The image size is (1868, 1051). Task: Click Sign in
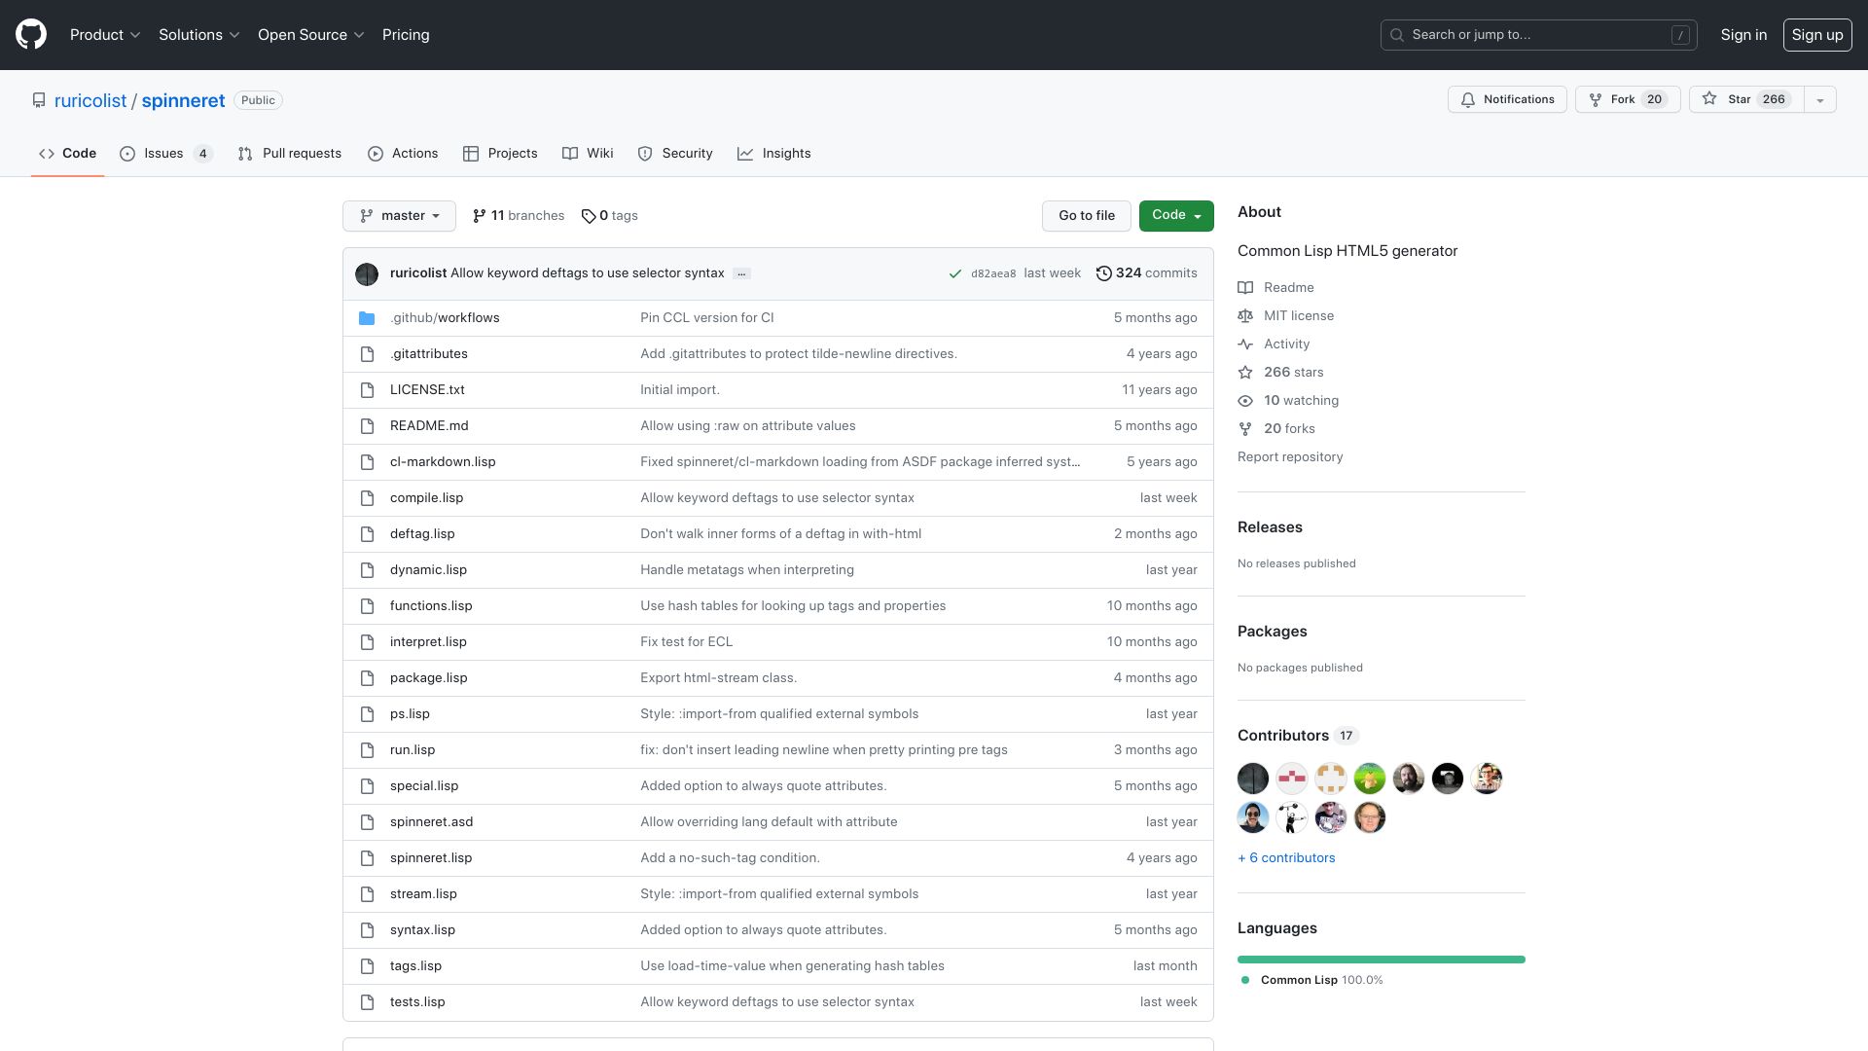point(1743,34)
